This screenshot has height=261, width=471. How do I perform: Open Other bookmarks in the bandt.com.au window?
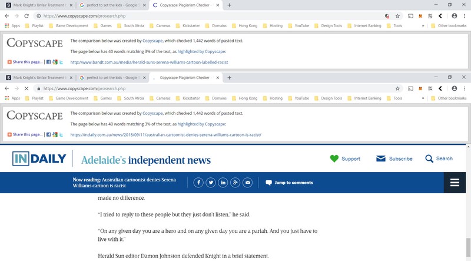click(449, 25)
